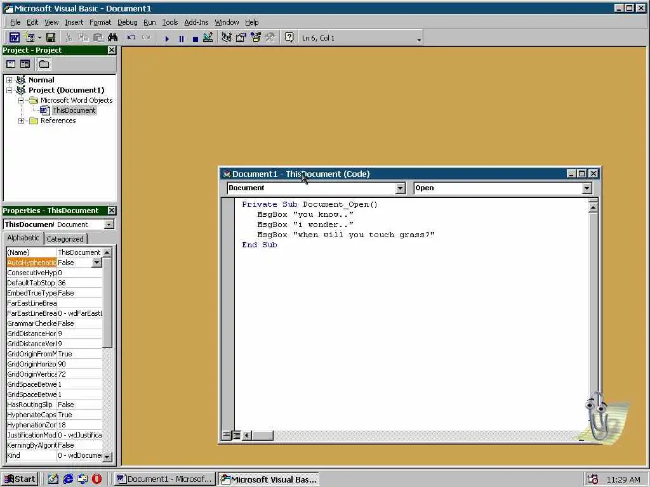The width and height of the screenshot is (650, 487).
Task: Open Visual Basic Help question icon
Action: click(289, 37)
